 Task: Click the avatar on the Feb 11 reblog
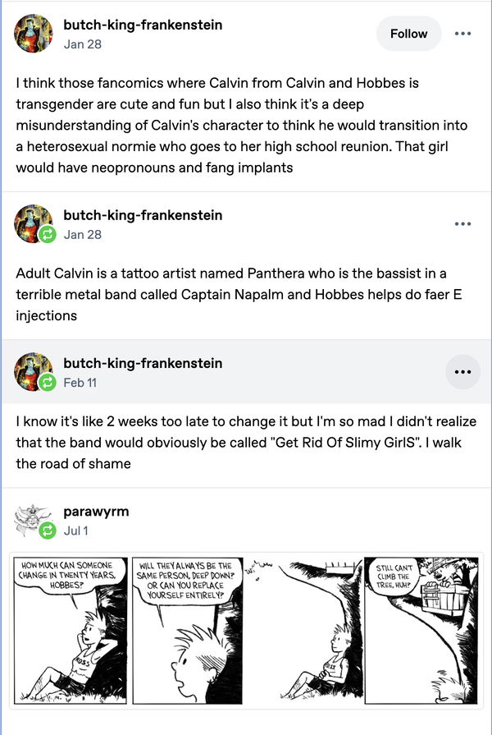click(x=34, y=371)
